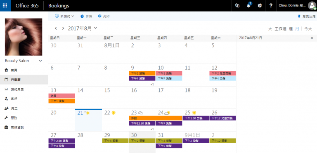Open the 2017年8月 month picker dropdown
The height and width of the screenshot is (153, 317).
(96, 28)
